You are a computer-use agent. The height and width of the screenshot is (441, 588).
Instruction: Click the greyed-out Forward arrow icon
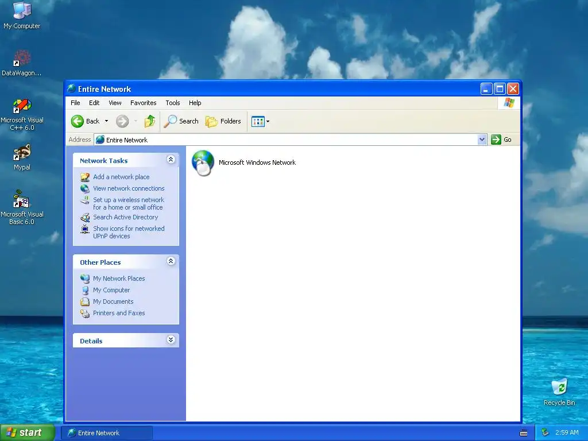click(122, 121)
